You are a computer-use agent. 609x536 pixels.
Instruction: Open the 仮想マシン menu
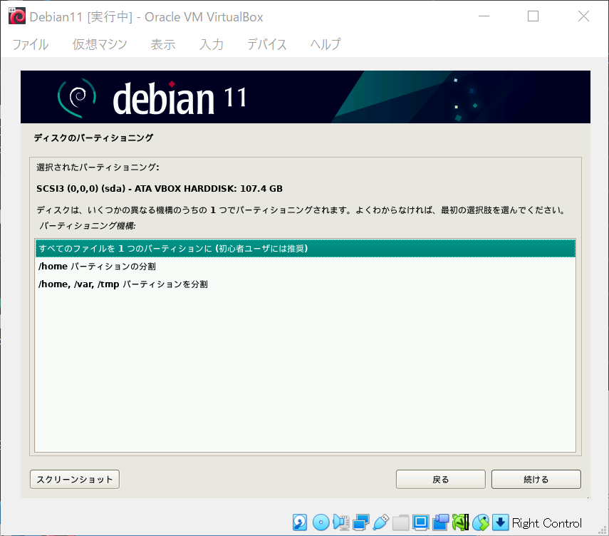pyautogui.click(x=100, y=44)
